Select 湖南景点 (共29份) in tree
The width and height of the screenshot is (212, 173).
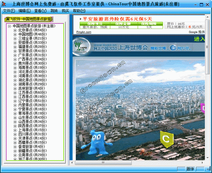point(32,84)
